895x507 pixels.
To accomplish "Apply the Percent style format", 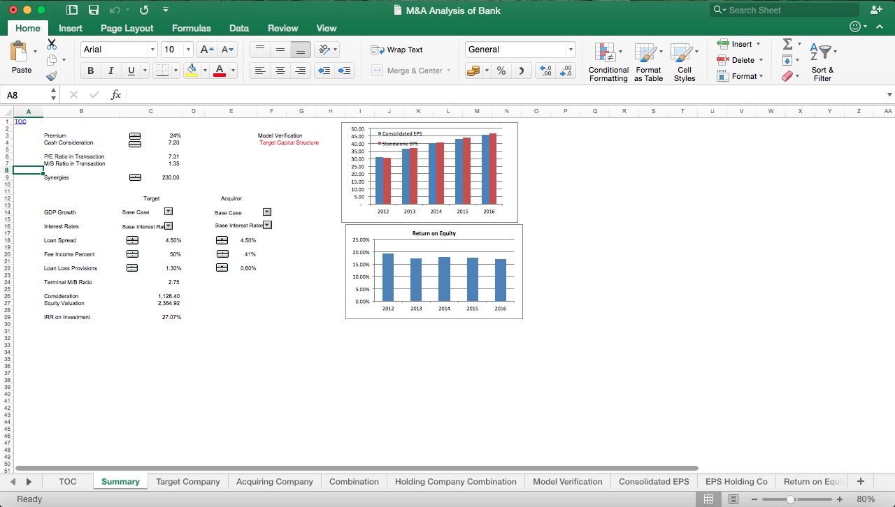I will tap(501, 71).
